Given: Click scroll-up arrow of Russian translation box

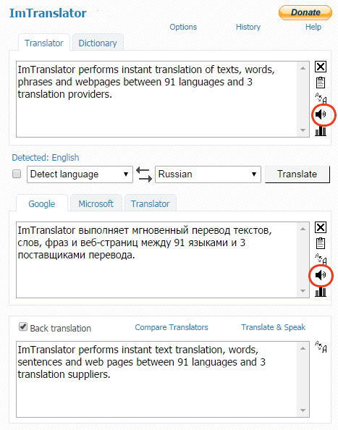Looking at the screenshot, I should coord(303,229).
